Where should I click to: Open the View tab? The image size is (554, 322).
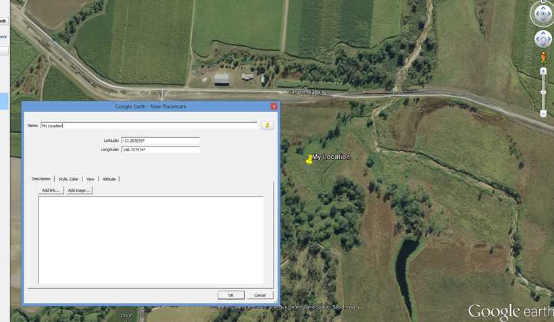[x=91, y=179]
